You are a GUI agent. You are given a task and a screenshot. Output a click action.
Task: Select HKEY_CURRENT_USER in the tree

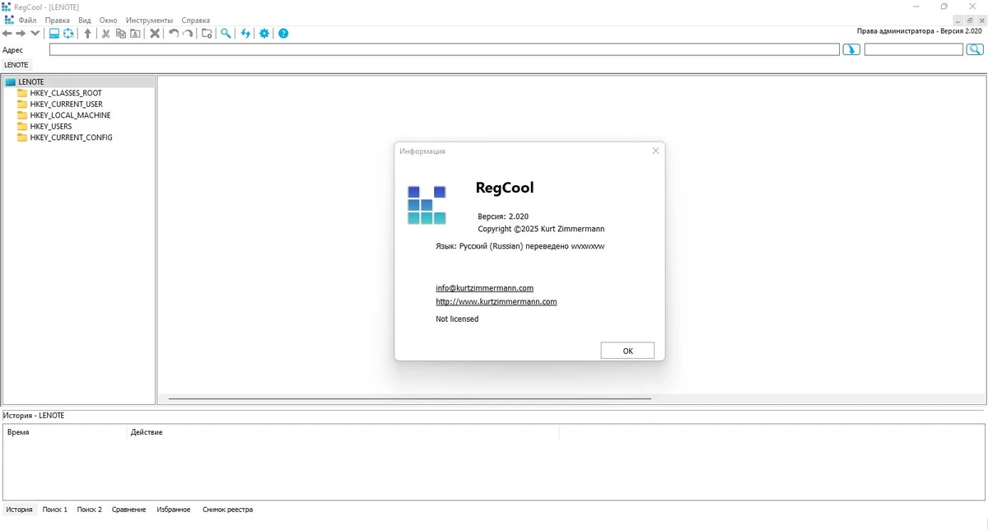pyautogui.click(x=67, y=105)
